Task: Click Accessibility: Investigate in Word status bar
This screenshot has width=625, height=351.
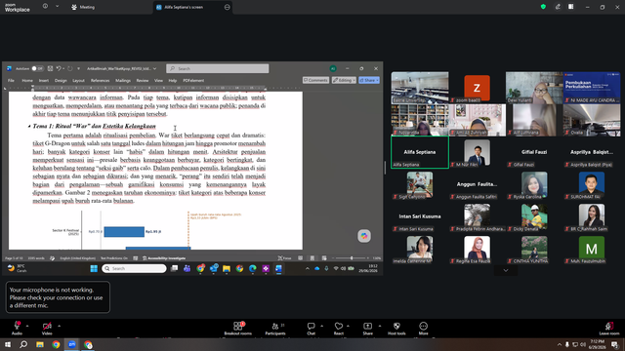Action: point(164,258)
